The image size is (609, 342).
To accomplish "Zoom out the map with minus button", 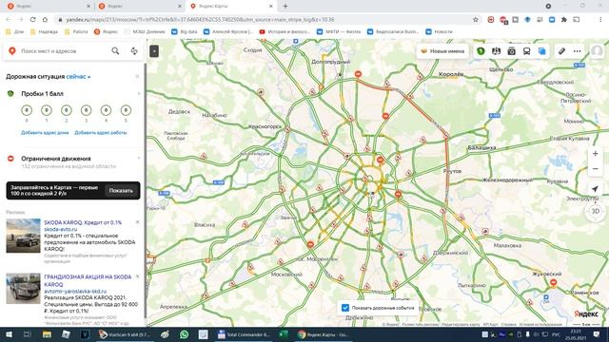I will coord(595,169).
